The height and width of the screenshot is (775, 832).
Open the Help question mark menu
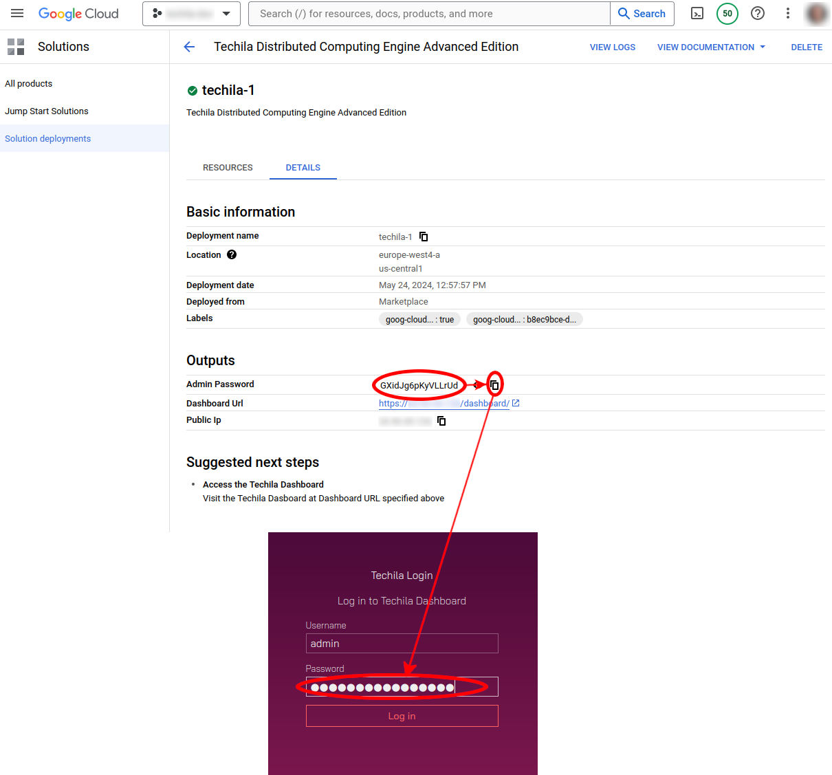click(758, 14)
